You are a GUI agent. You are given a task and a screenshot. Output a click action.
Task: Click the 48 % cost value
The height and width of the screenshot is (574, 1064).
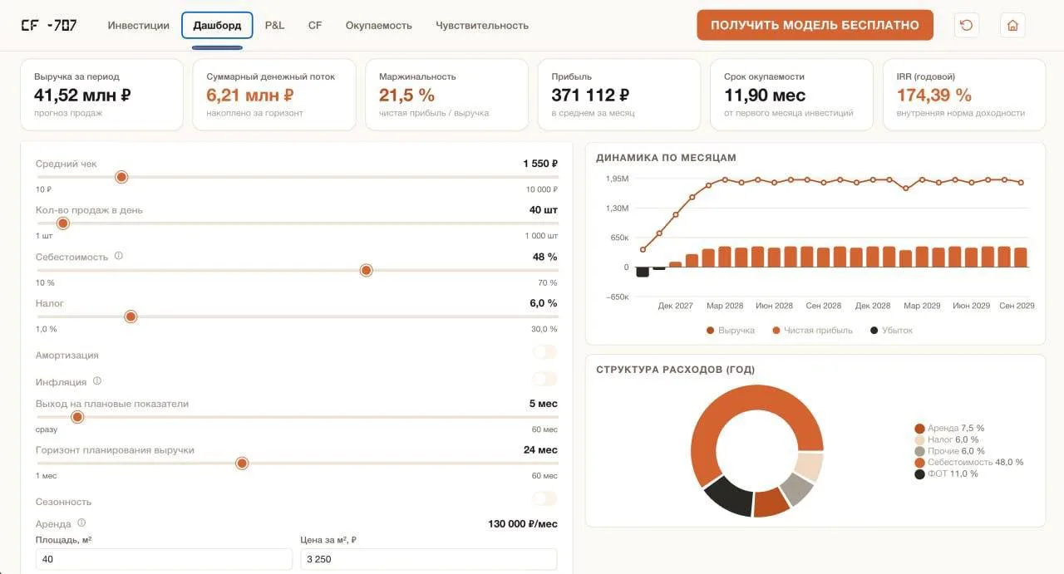(545, 257)
